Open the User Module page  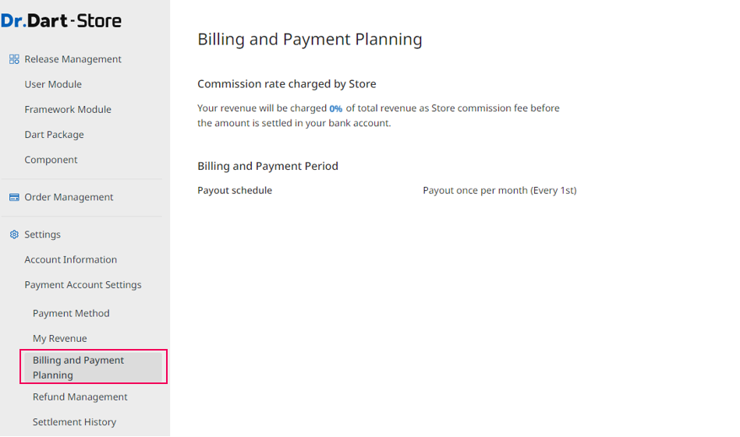pyautogui.click(x=53, y=84)
